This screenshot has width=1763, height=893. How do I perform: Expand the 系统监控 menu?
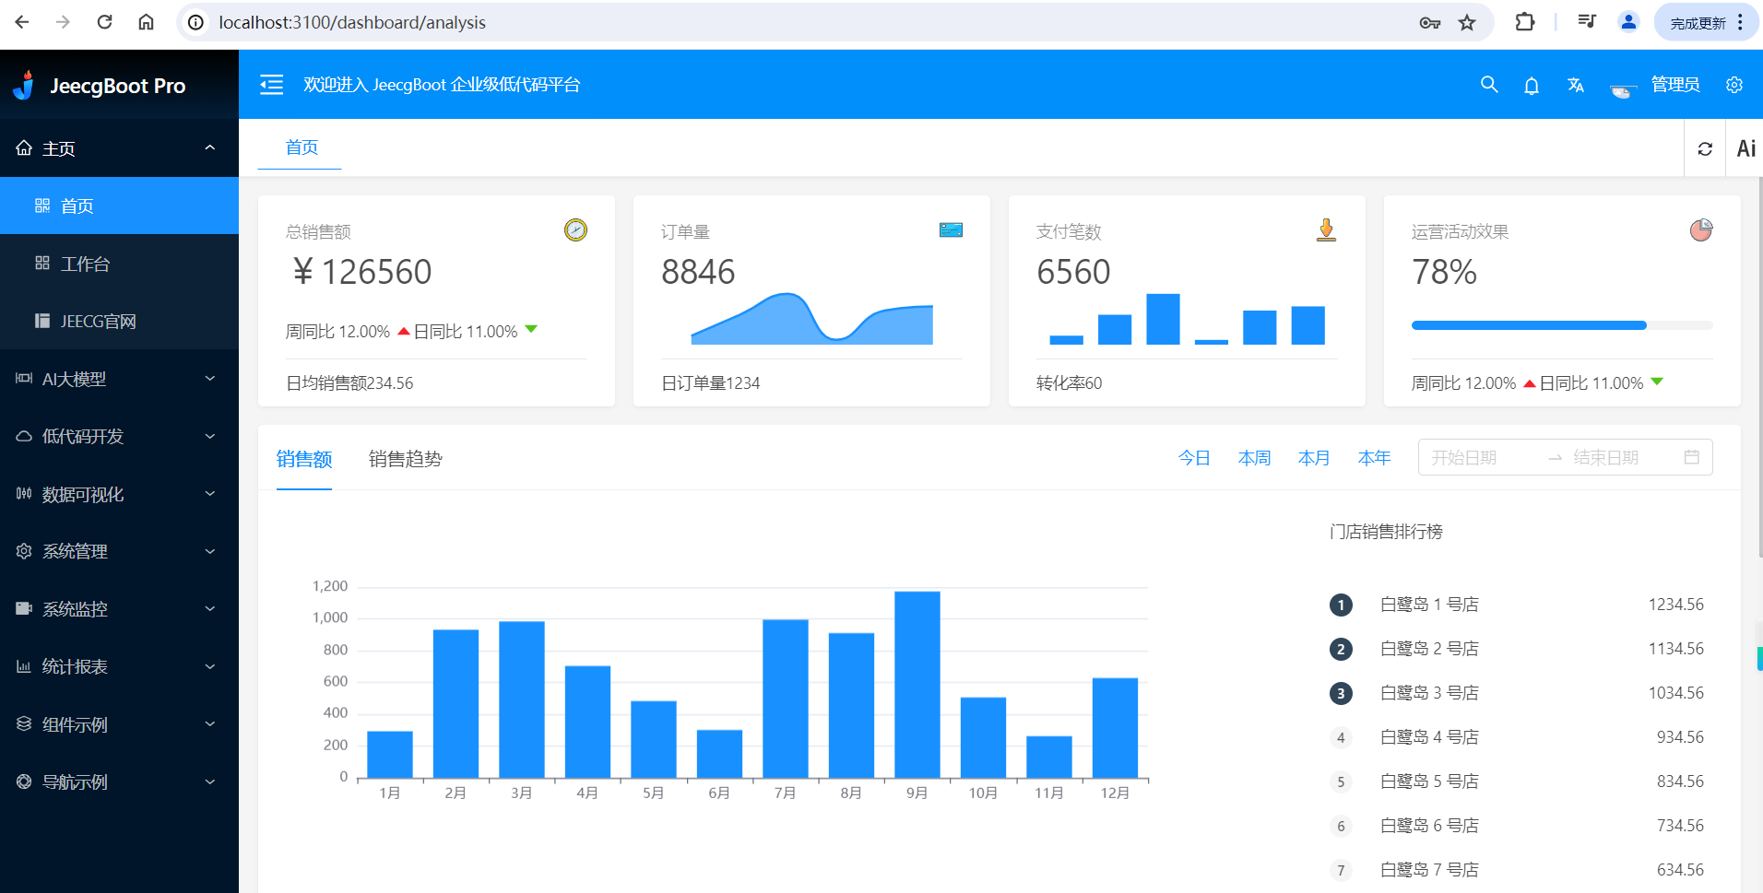pyautogui.click(x=119, y=609)
